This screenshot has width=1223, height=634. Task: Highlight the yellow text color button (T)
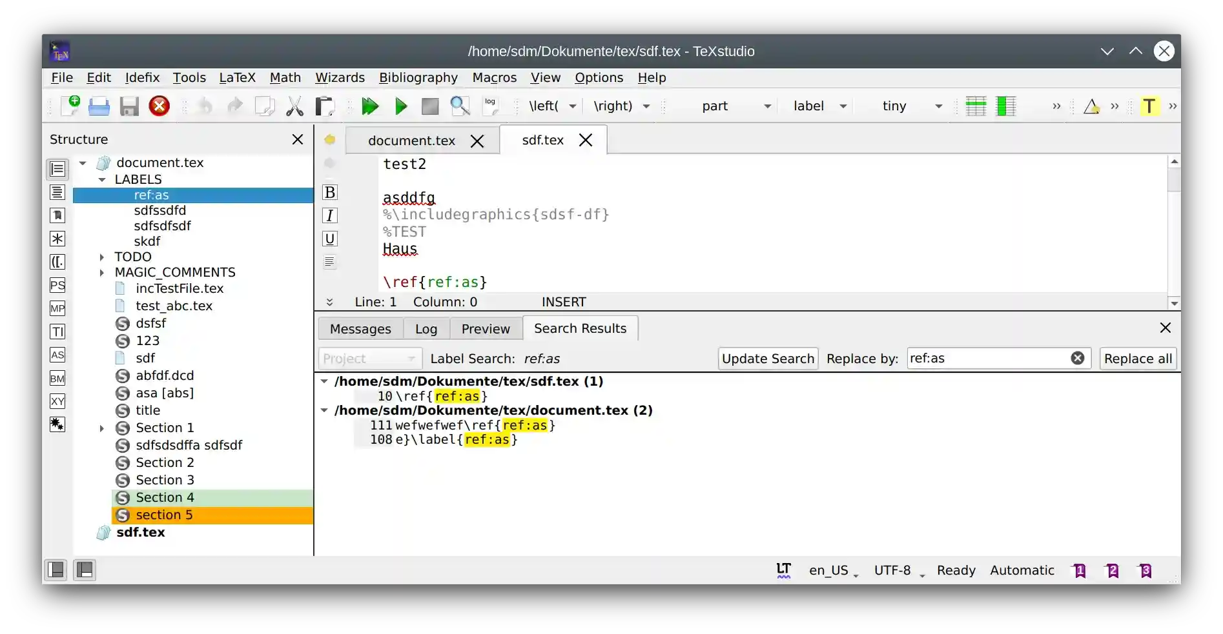tap(1150, 106)
